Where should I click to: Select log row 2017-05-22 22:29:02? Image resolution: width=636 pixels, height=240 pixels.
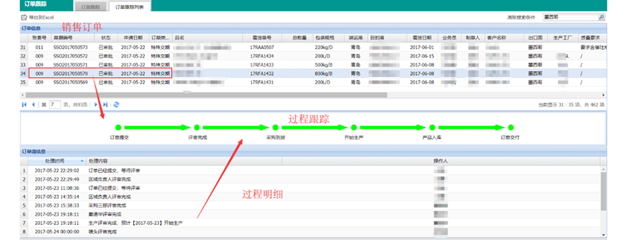[310, 170]
